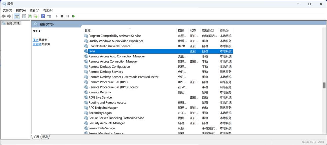Minimize the 服务 window
The height and width of the screenshot is (145, 327).
(x=298, y=4)
